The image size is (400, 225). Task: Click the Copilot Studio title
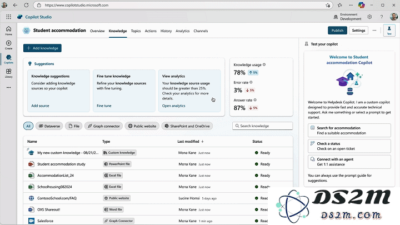[38, 17]
